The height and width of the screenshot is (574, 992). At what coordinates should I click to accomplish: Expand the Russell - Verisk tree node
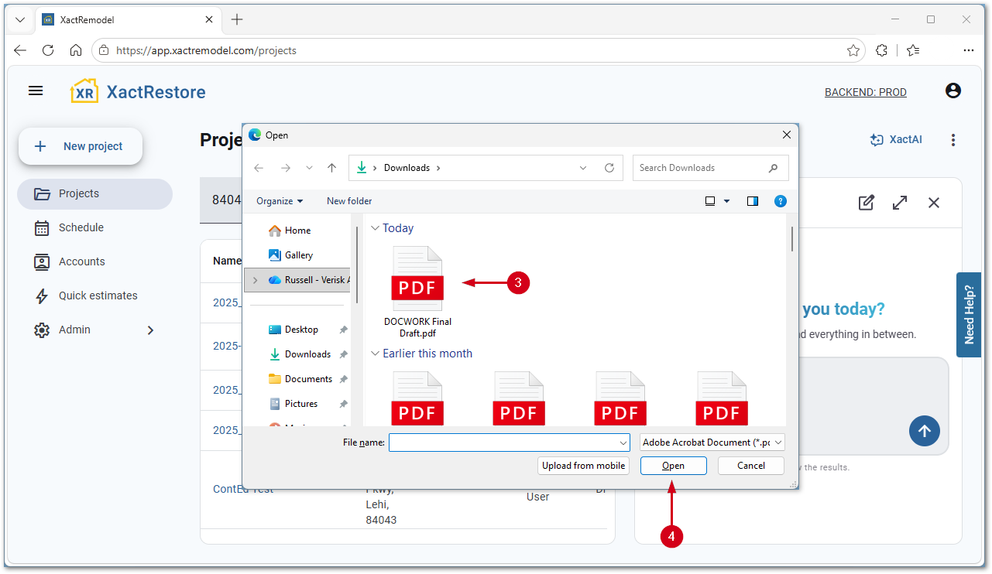tap(256, 280)
